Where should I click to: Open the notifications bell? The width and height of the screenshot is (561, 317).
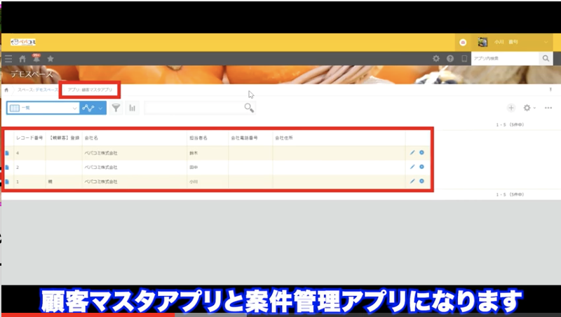tap(36, 59)
